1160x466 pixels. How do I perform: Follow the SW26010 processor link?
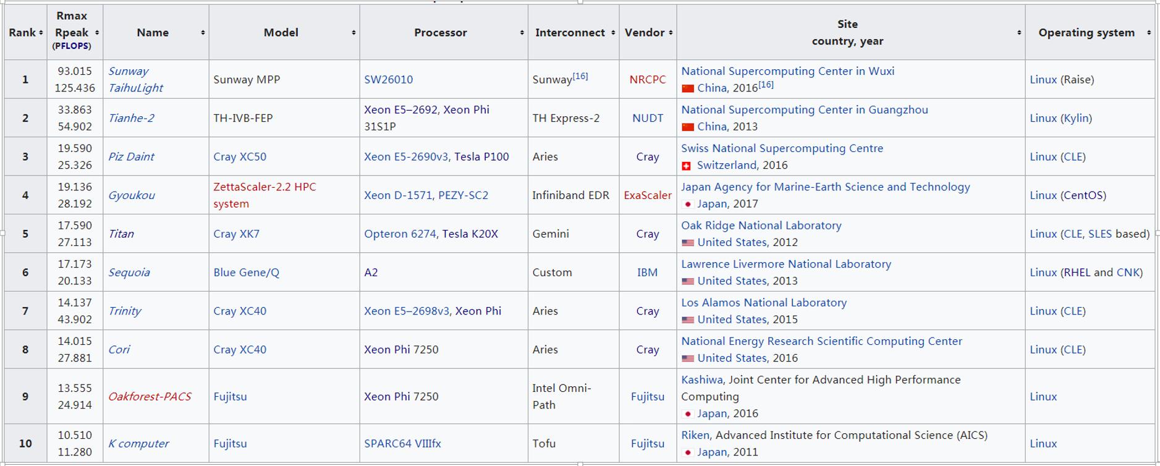click(x=388, y=80)
